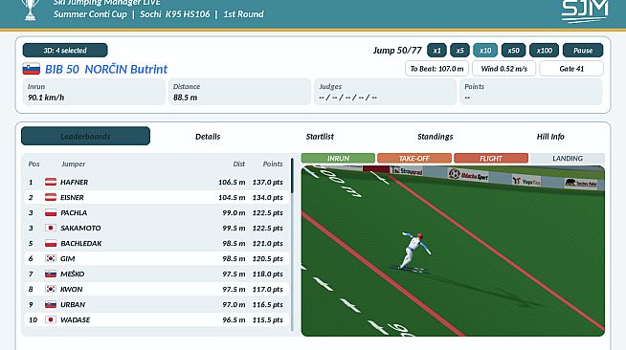This screenshot has width=626, height=350.
Task: Click the Summer Conti Cup title
Action: [x=90, y=14]
